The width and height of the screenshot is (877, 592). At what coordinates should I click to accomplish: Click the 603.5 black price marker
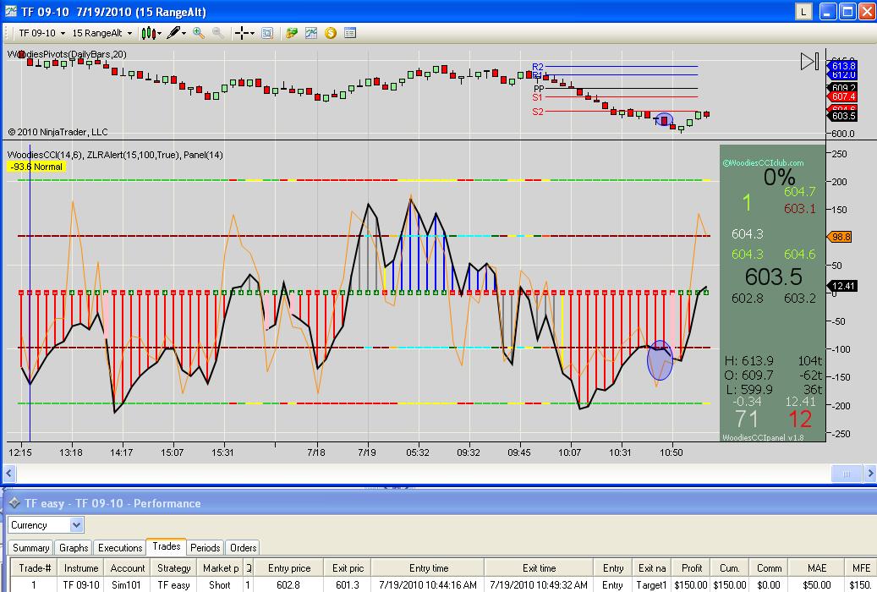pyautogui.click(x=843, y=116)
